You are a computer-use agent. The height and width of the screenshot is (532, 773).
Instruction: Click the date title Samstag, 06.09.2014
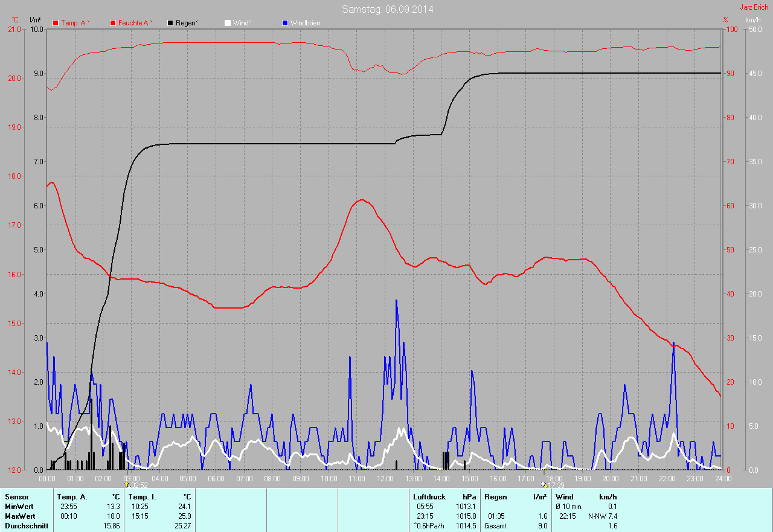point(387,9)
